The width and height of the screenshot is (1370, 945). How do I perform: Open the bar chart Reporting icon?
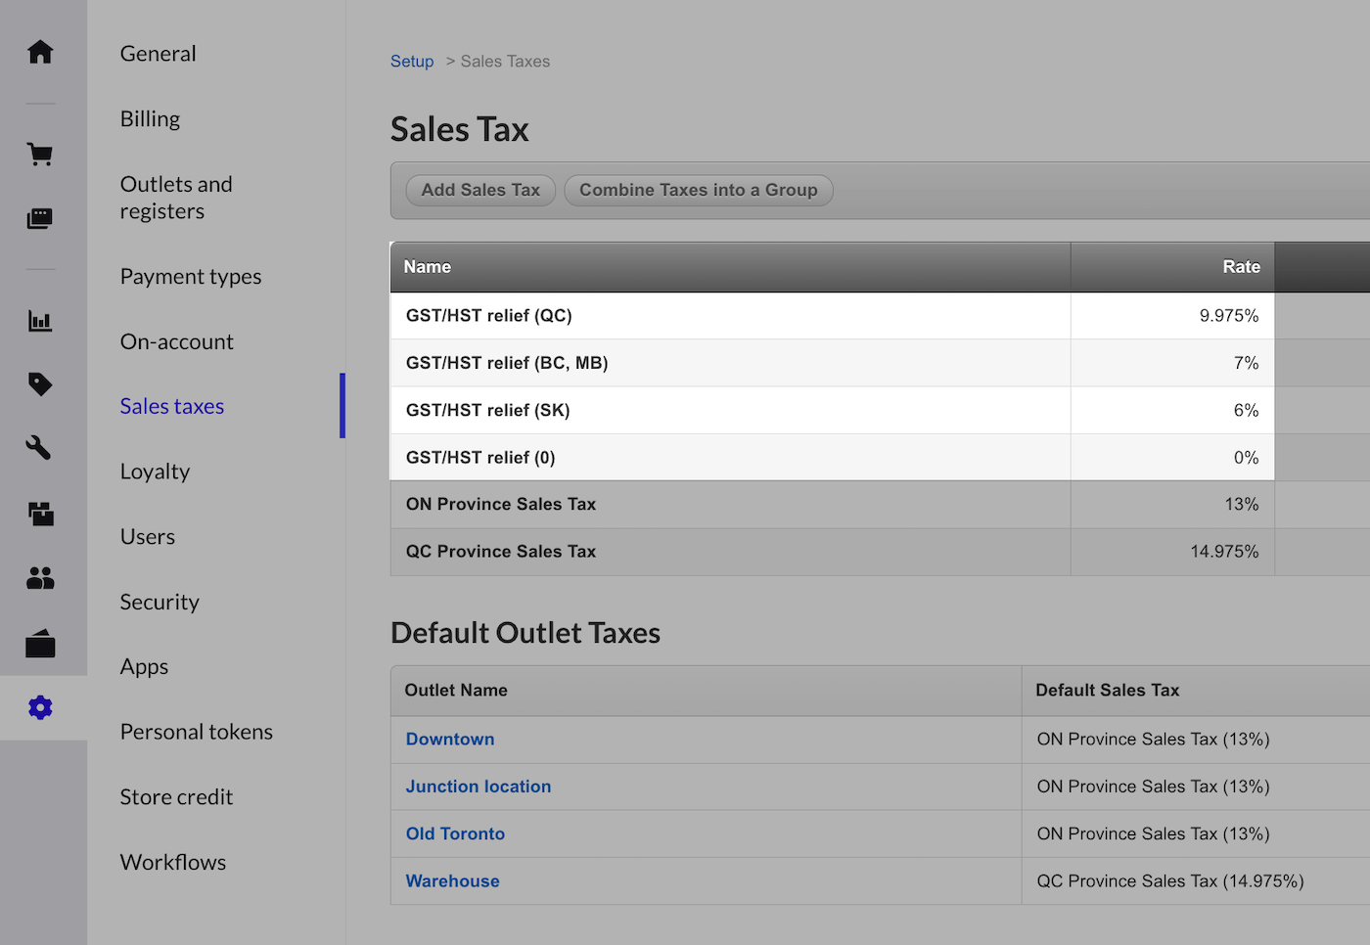(40, 321)
